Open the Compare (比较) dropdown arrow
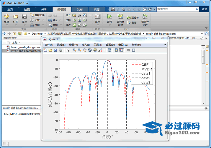Viewport: 211px width, 148px height. tap(43, 20)
